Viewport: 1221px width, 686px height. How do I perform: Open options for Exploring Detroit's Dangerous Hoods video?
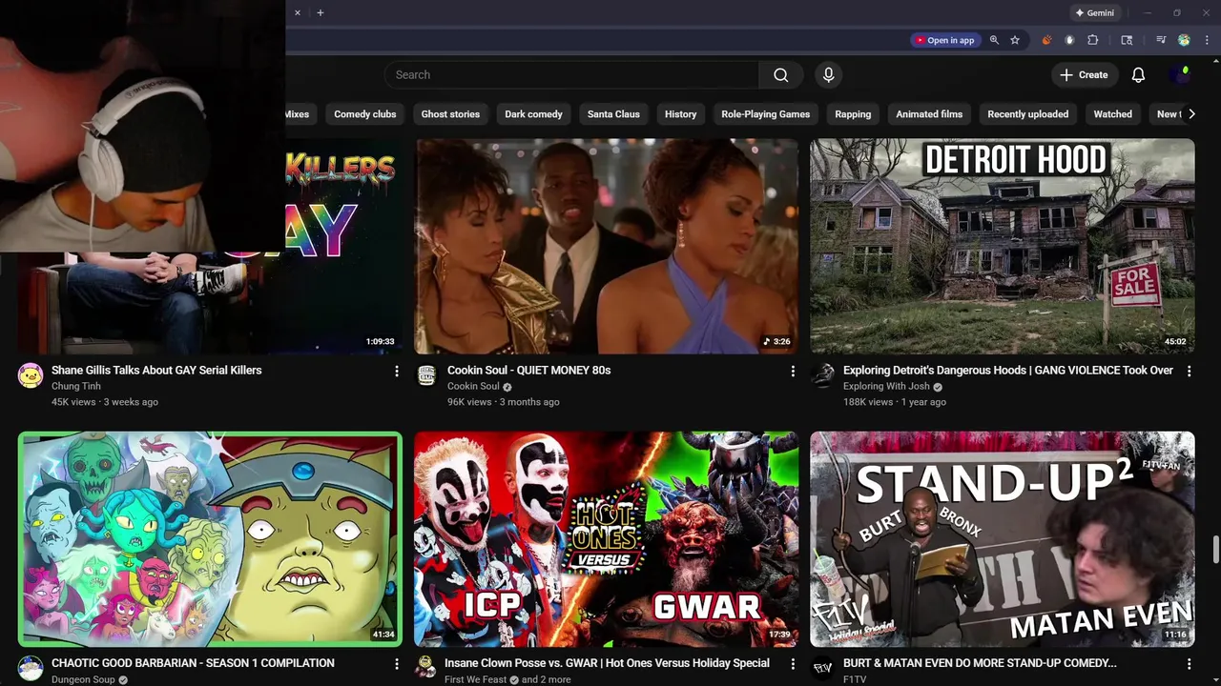click(1189, 371)
